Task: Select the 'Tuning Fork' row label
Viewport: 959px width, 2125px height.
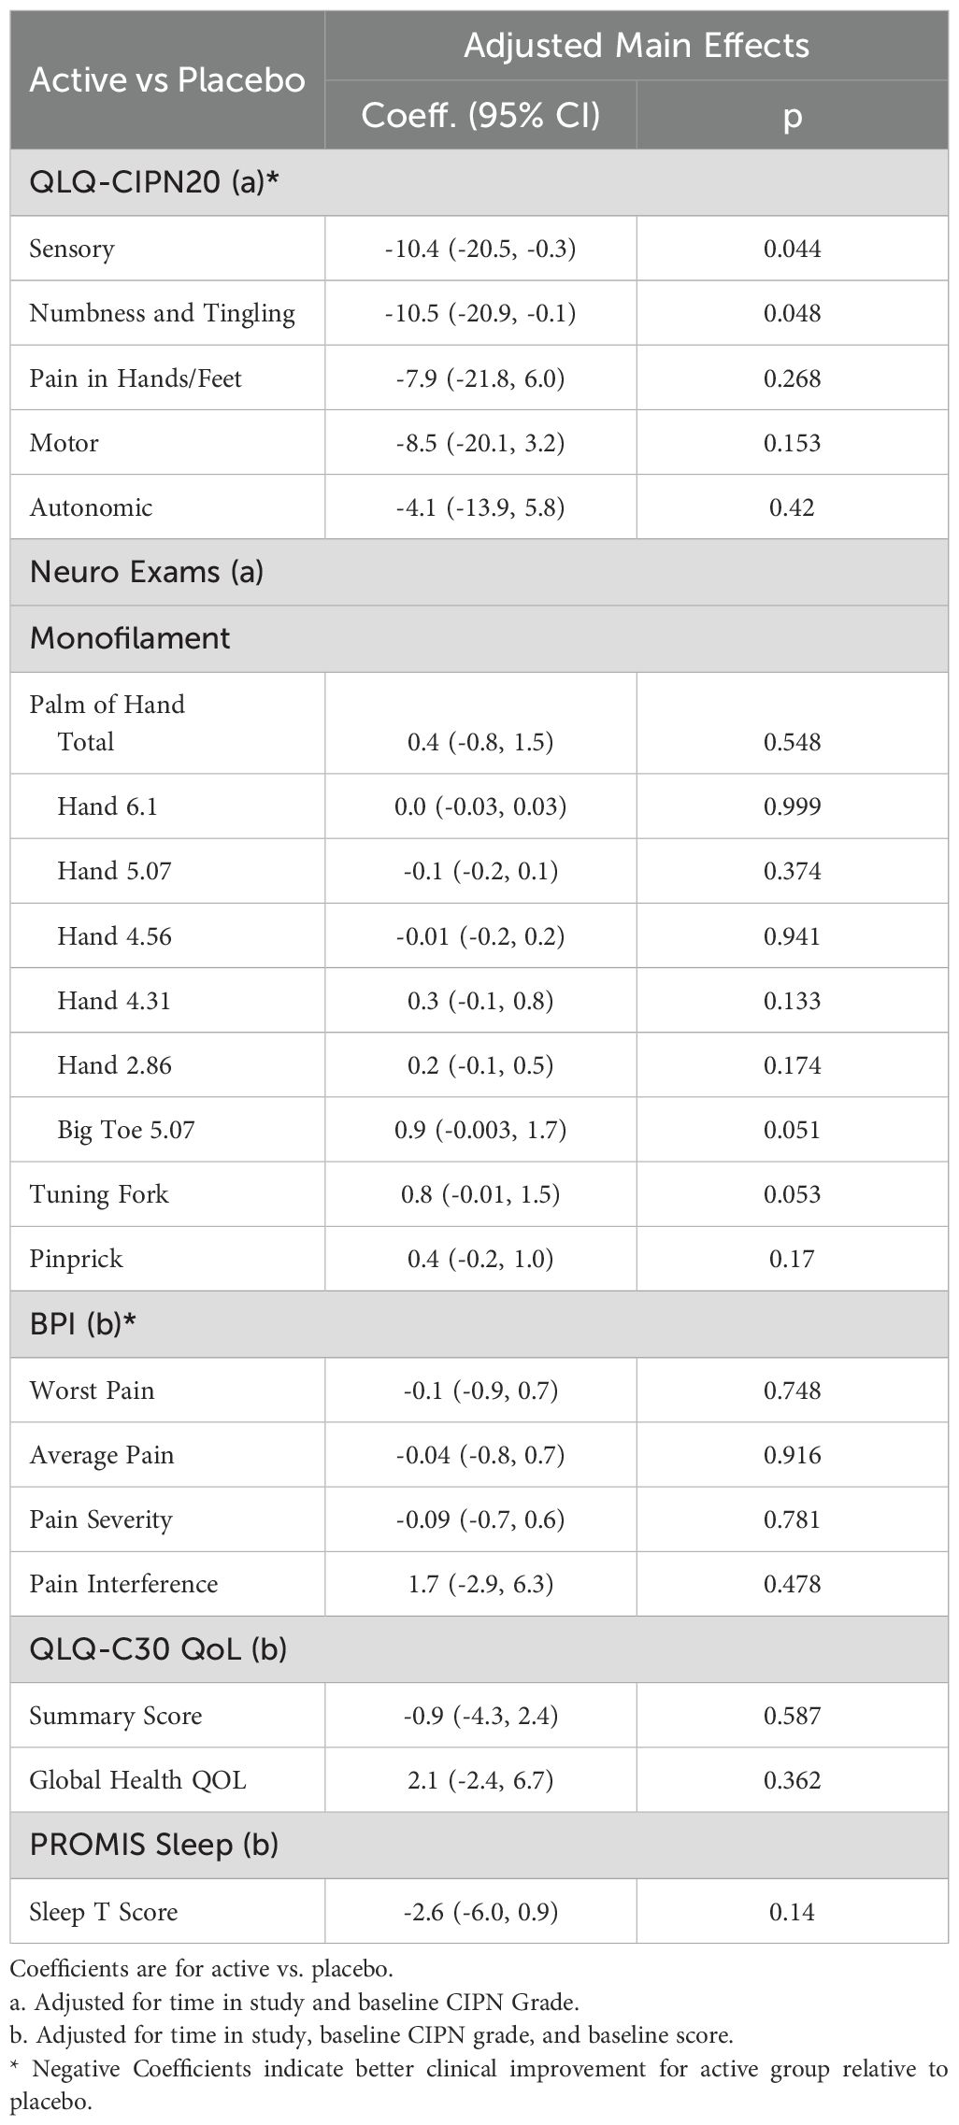Action: pos(99,1194)
